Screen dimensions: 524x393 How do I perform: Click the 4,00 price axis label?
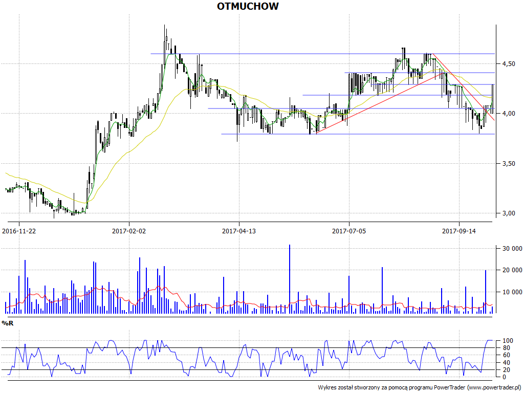(508, 114)
